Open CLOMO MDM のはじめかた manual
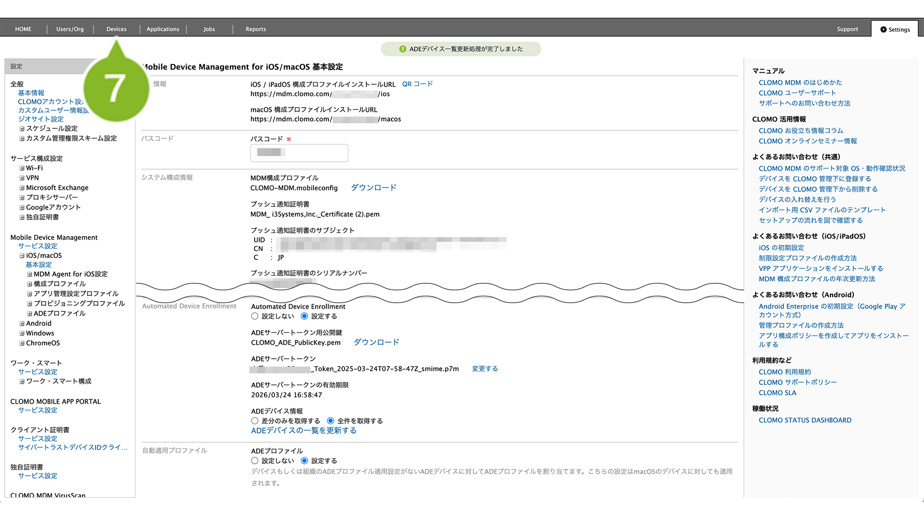924x520 pixels. tap(800, 83)
